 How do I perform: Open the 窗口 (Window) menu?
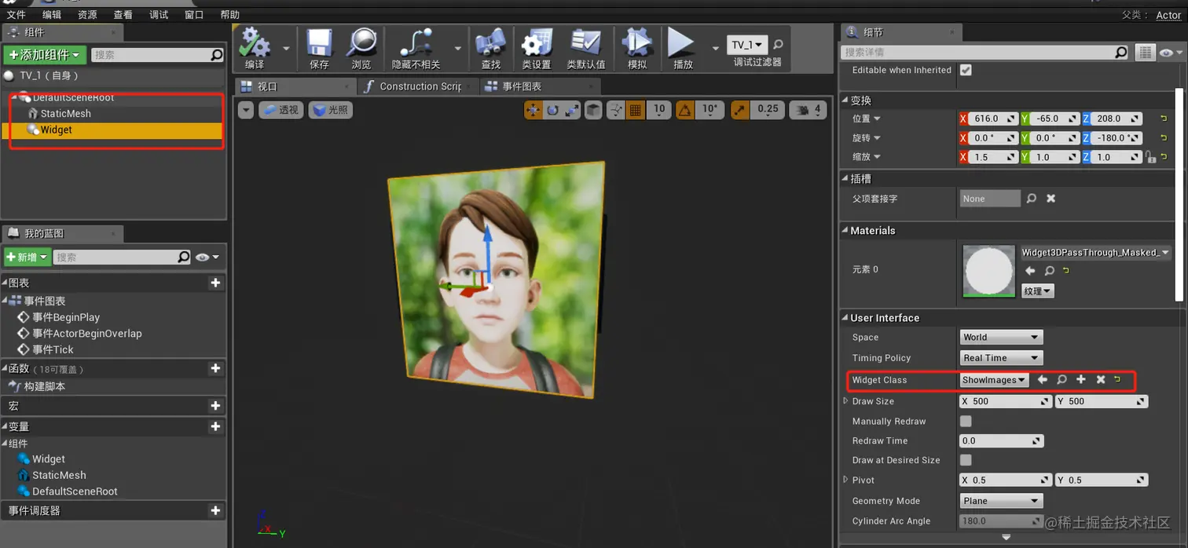point(194,15)
